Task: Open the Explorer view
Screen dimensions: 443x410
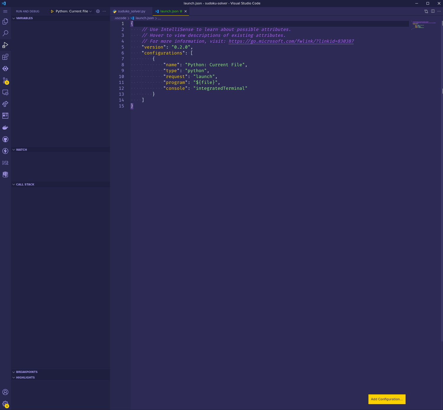Action: tap(5, 21)
